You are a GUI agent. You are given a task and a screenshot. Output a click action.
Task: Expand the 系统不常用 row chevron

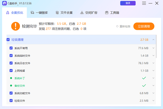pyautogui.click(x=153, y=48)
